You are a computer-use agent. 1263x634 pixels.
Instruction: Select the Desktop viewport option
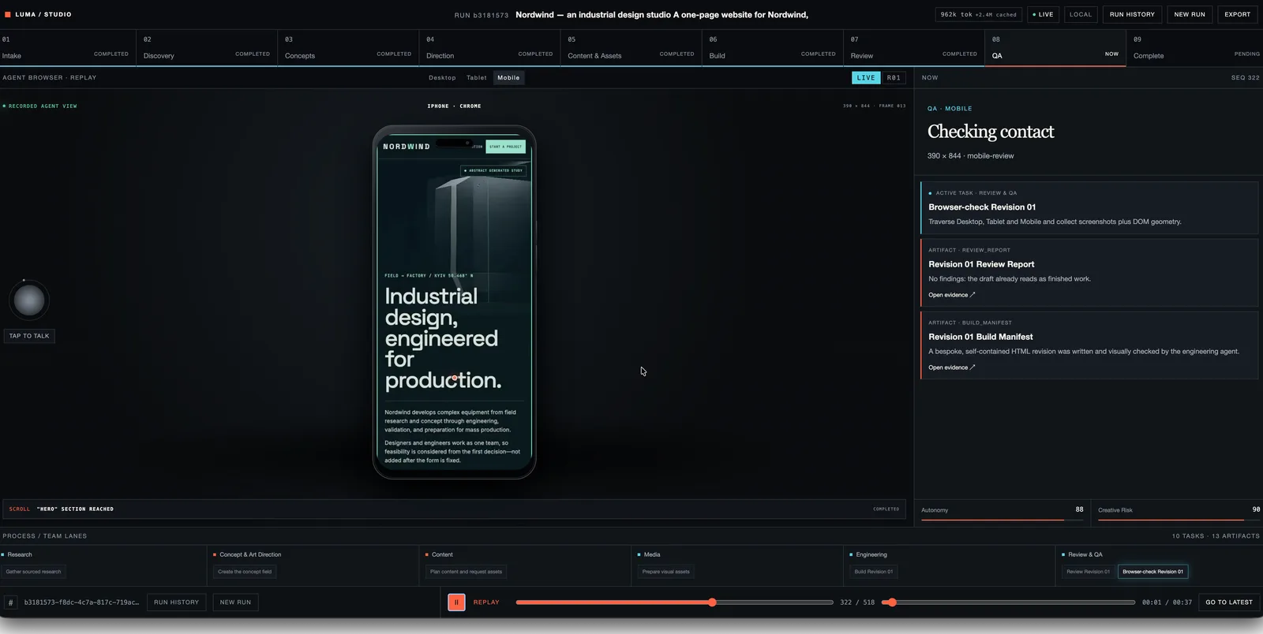(442, 78)
